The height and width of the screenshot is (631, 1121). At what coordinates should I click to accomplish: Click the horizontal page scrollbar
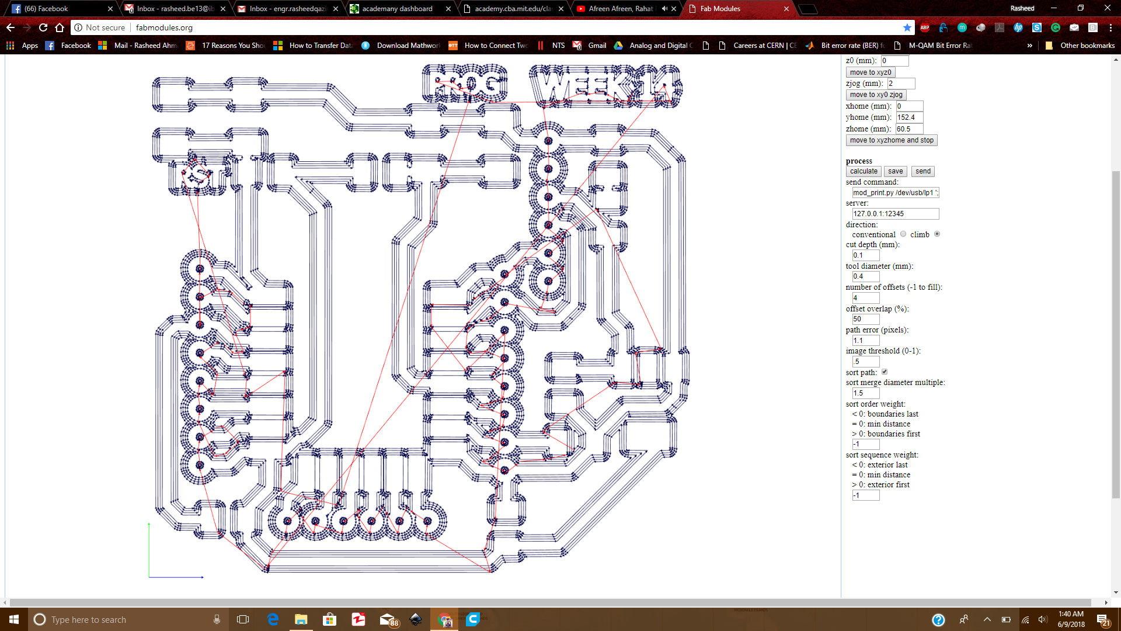click(549, 602)
